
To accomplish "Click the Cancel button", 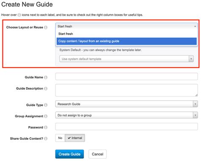I will [98, 154].
